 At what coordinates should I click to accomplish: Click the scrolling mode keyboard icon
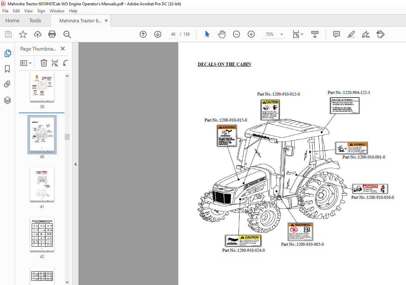[x=315, y=34]
